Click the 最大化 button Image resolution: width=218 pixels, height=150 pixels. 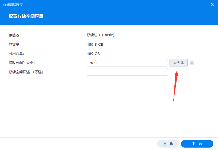(x=178, y=63)
